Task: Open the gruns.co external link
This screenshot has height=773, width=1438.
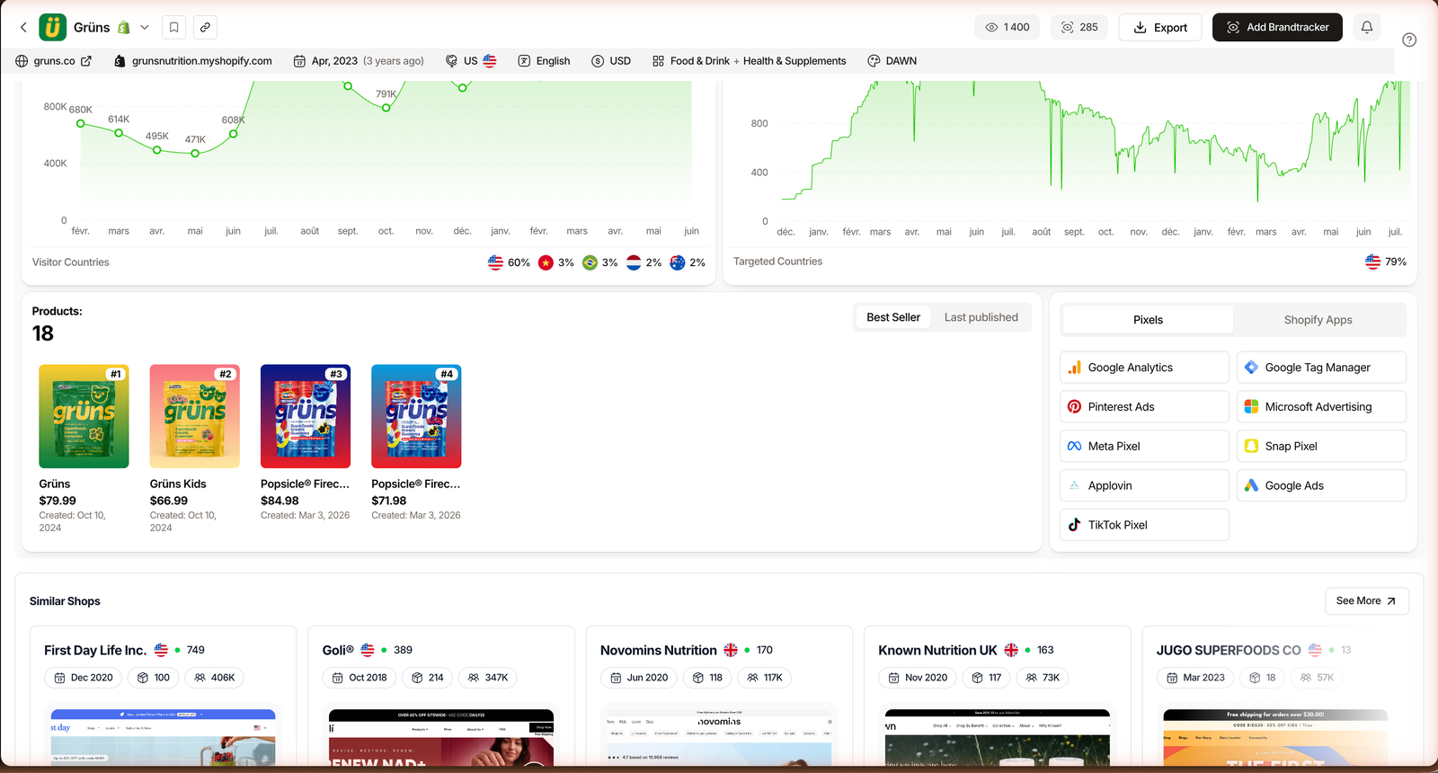Action: coord(54,61)
